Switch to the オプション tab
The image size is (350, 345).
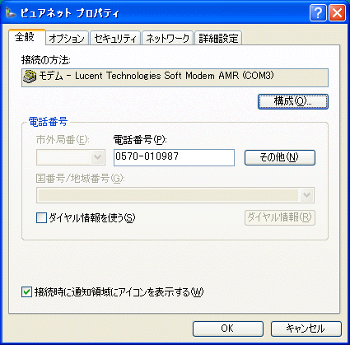pyautogui.click(x=67, y=38)
